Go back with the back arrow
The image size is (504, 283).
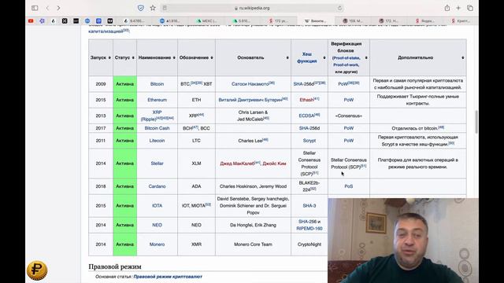(47, 8)
